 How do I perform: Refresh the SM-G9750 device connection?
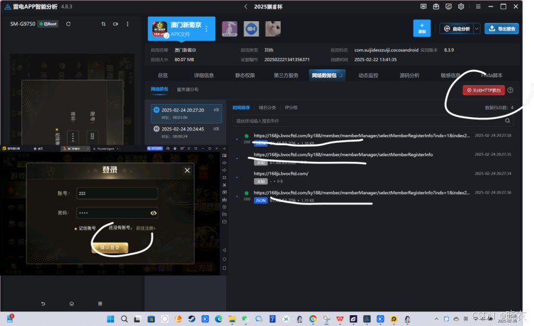click(x=68, y=24)
